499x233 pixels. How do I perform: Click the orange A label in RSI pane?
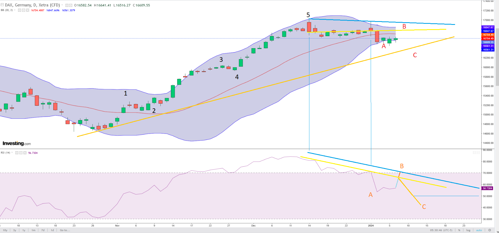(x=370, y=195)
